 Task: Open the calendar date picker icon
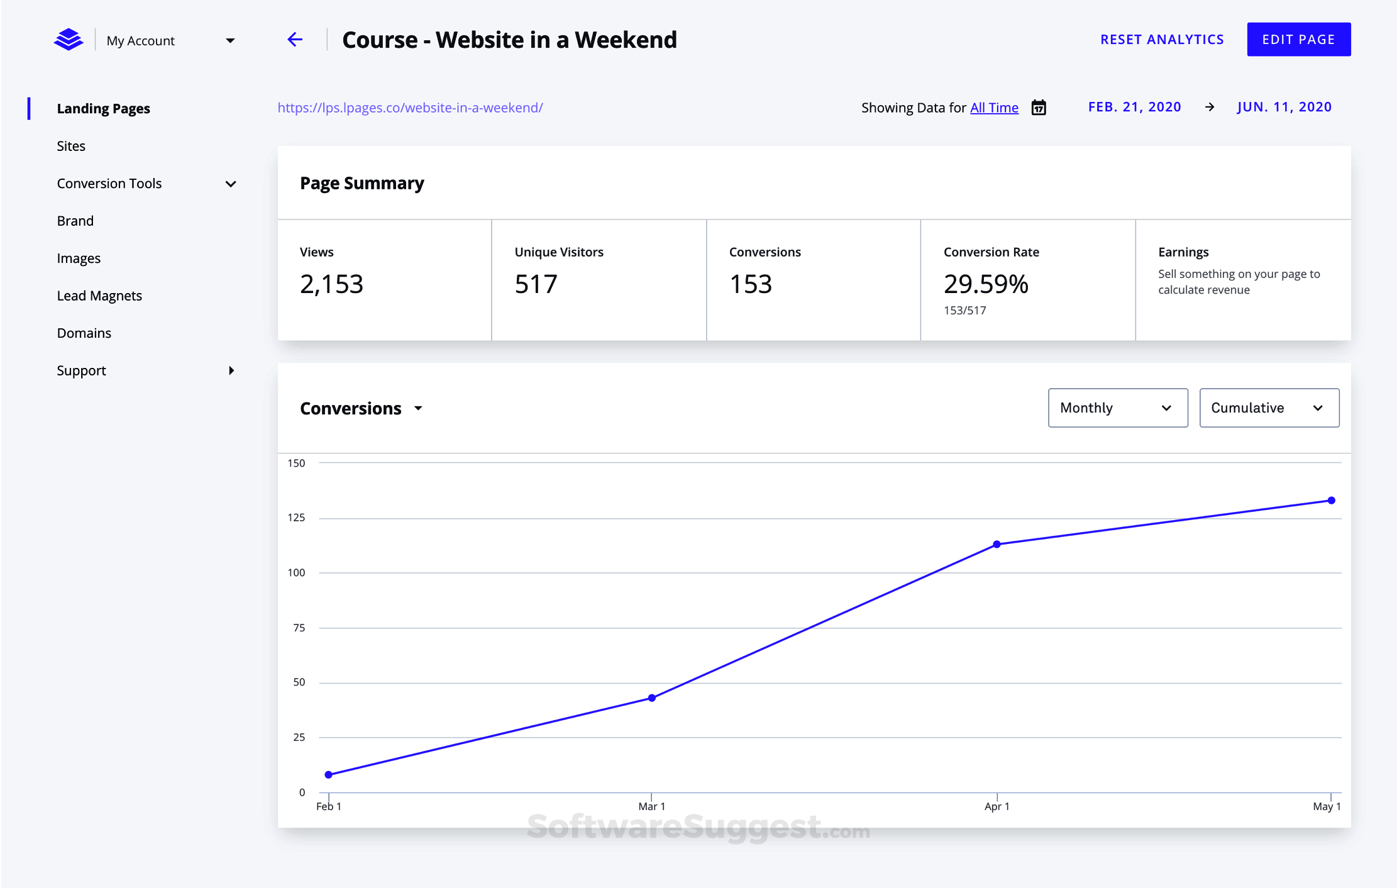[x=1039, y=108]
